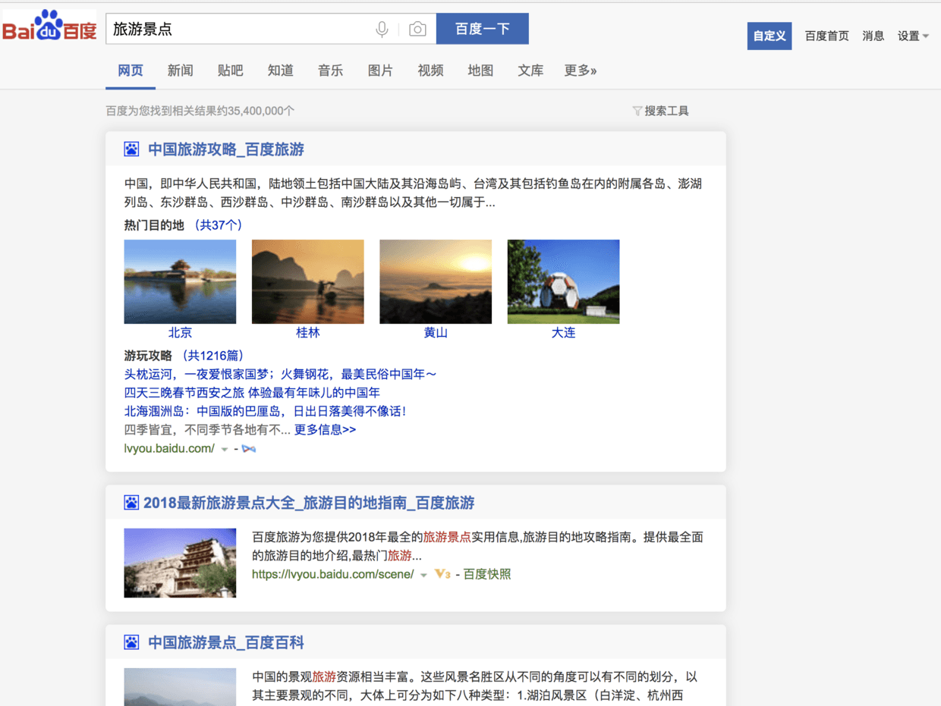
Task: Click paw icon beside 中国旅游攻略_百度旅游
Action: (131, 149)
